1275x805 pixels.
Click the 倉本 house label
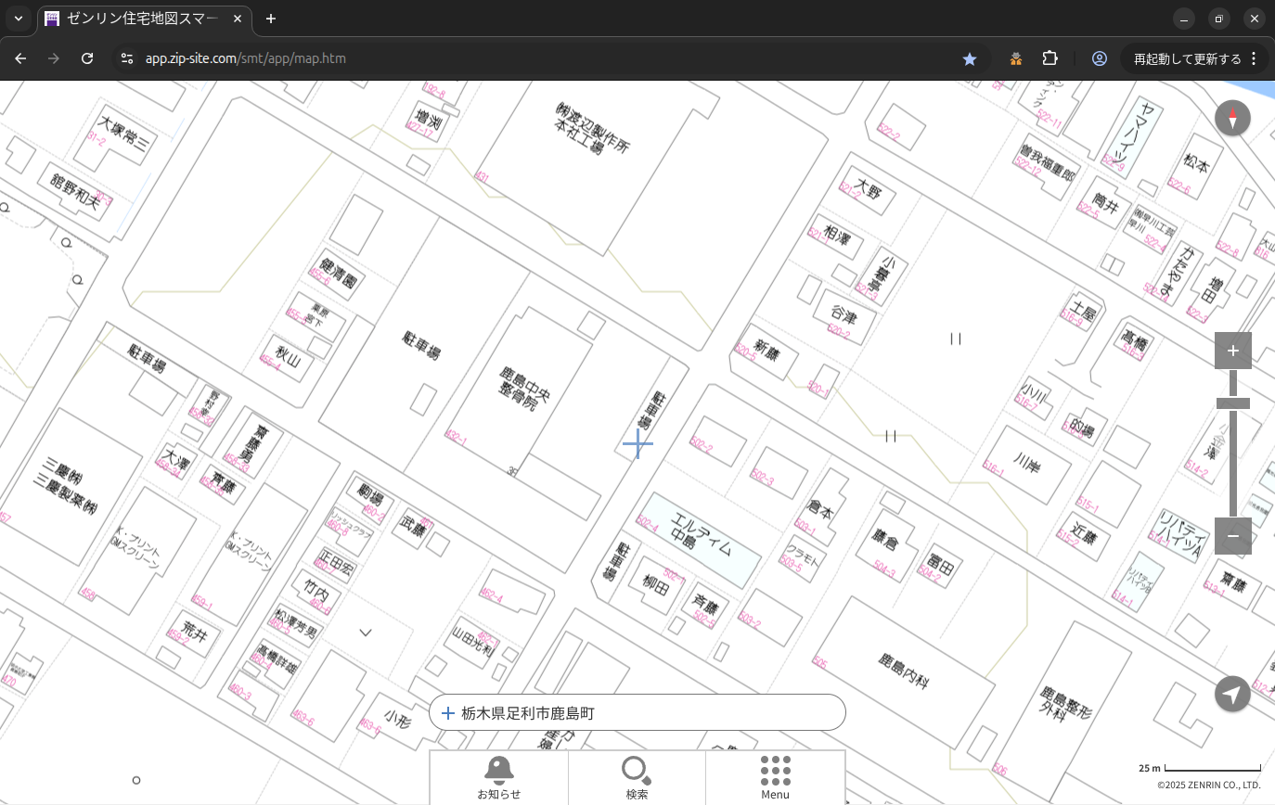(820, 510)
